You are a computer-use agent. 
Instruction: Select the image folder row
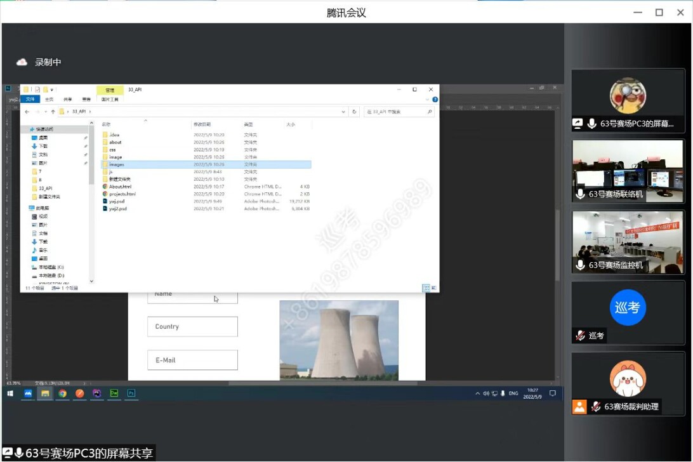click(x=206, y=157)
